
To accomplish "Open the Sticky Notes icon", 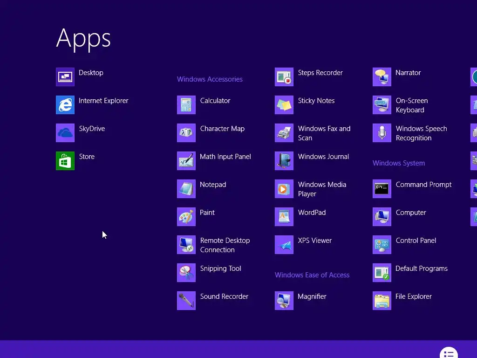I will coord(284,105).
